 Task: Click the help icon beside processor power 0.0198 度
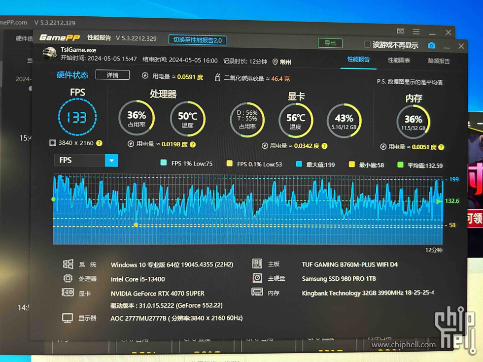pos(193,144)
